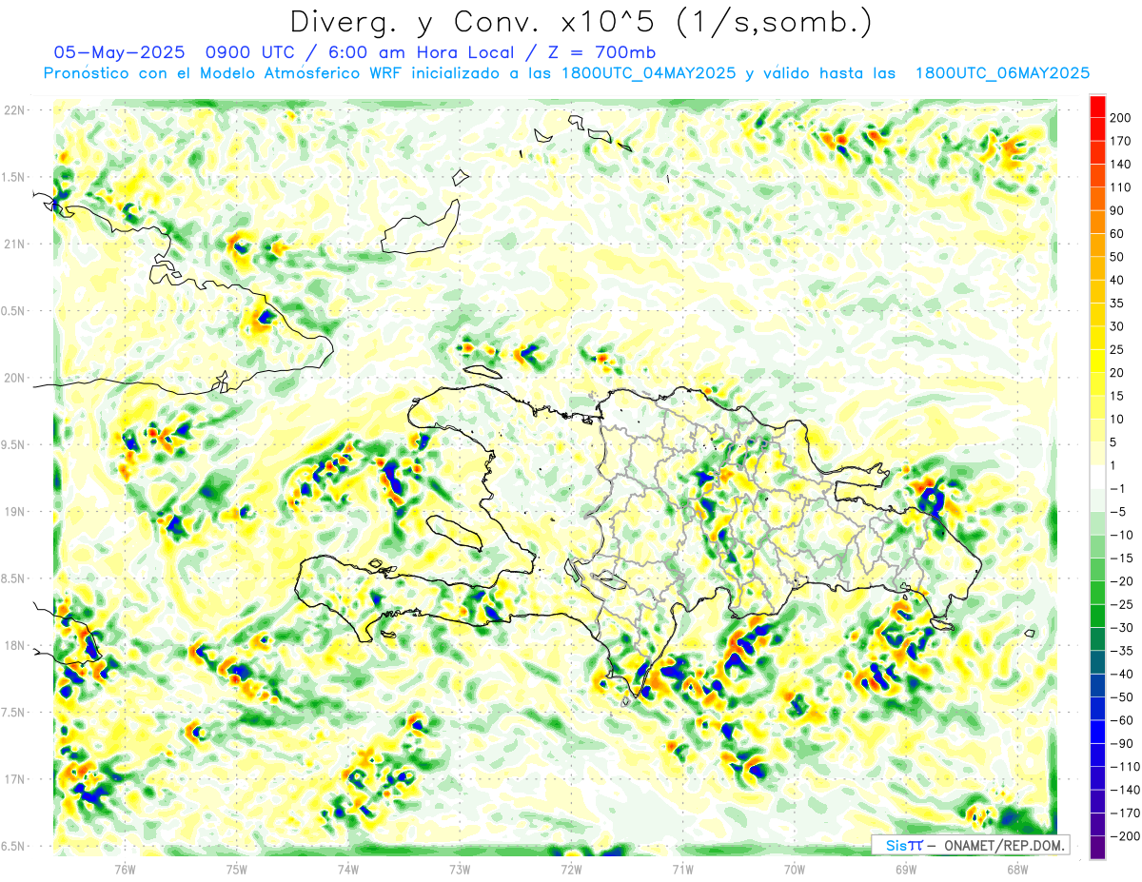Click the '17N' latitude label
The image size is (1142, 882).
click(x=14, y=779)
